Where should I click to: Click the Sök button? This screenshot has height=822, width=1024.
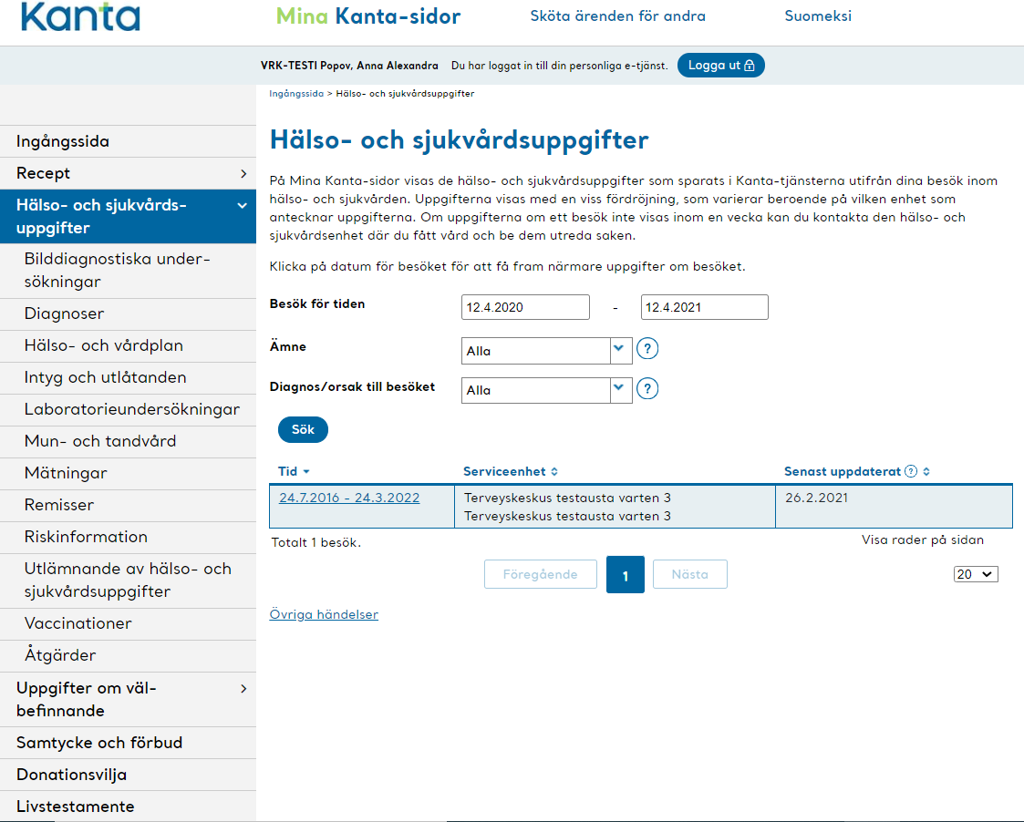tap(303, 429)
